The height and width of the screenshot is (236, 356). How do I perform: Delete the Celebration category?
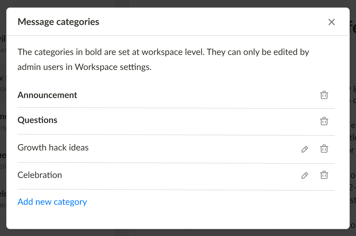tap(324, 175)
